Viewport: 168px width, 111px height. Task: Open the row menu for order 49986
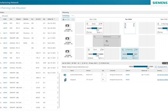tap(58, 53)
